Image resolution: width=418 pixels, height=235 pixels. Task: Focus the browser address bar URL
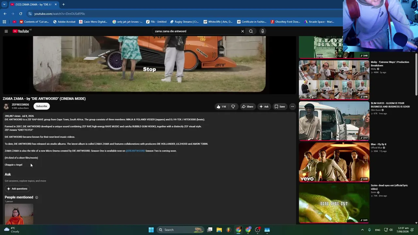(59, 14)
